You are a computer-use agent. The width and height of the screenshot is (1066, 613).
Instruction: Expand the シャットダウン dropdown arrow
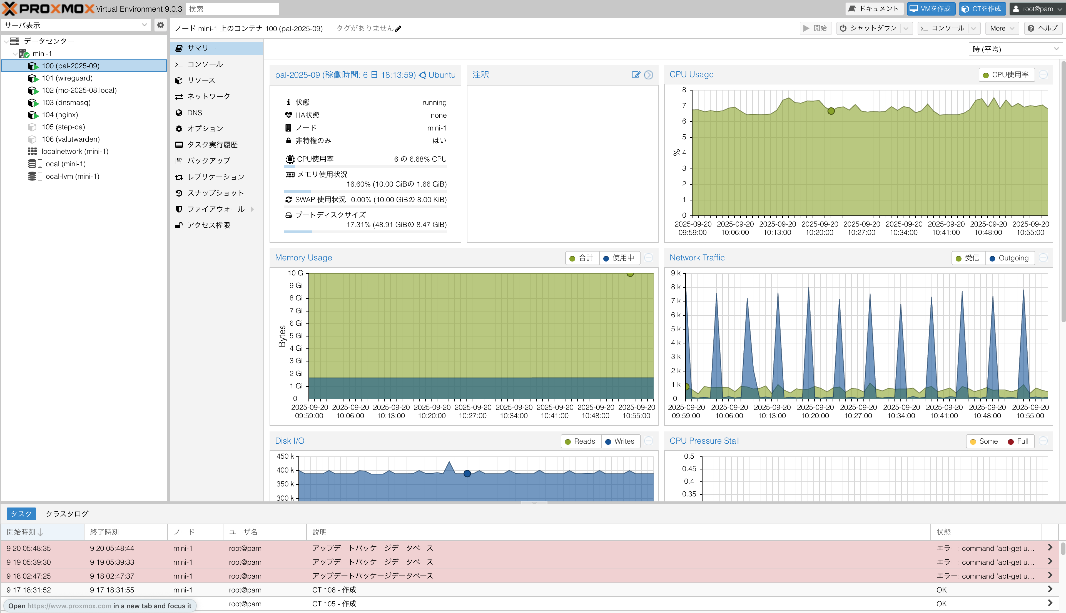[906, 28]
